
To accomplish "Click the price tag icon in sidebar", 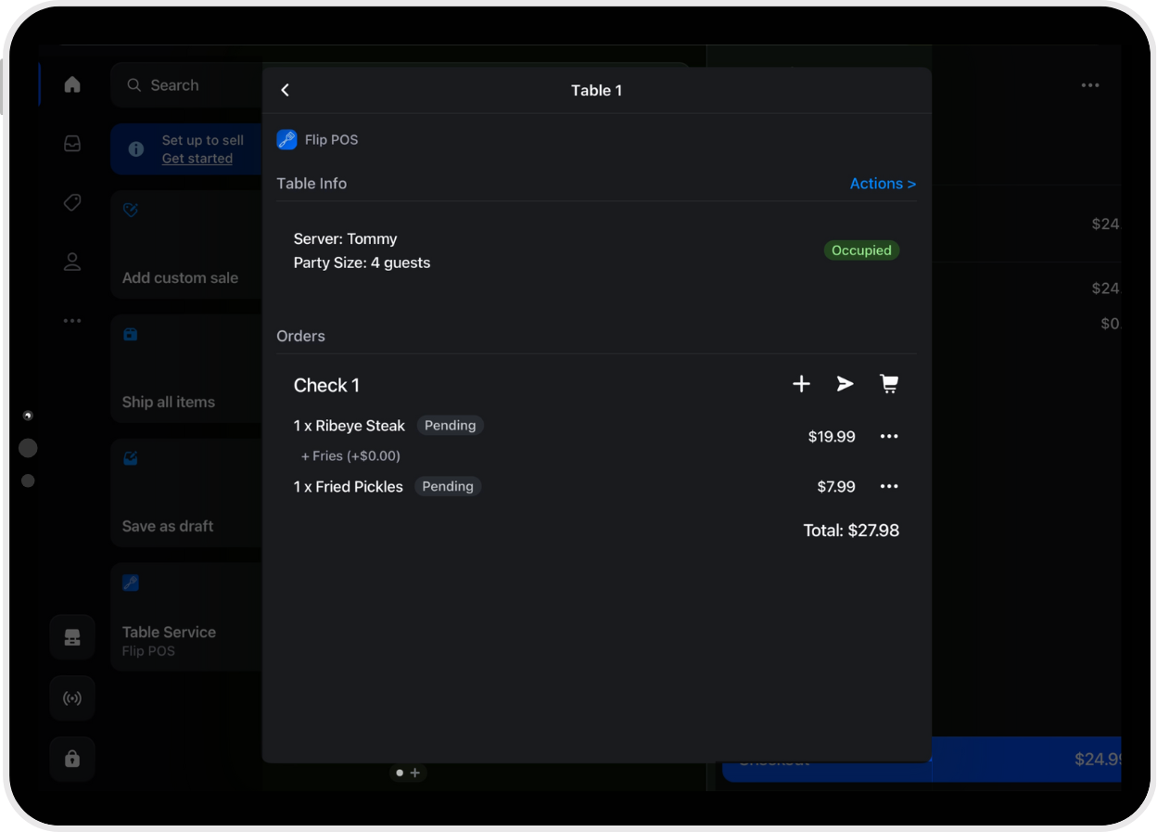I will pos(71,202).
